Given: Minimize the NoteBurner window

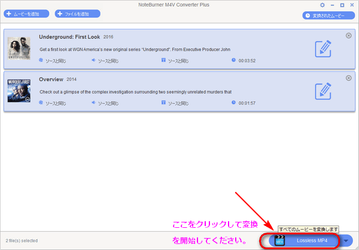Looking at the screenshot, I should 333,5.
